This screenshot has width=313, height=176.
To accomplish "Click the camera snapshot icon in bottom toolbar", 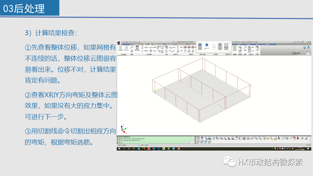I will point(287,138).
